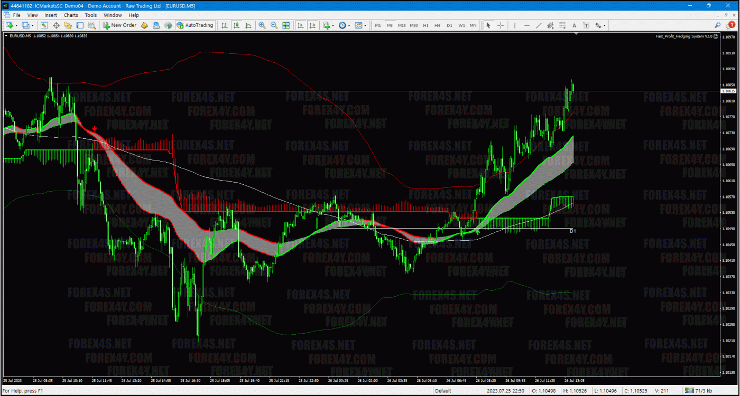Click the Zoom Out magnifier icon

point(274,25)
